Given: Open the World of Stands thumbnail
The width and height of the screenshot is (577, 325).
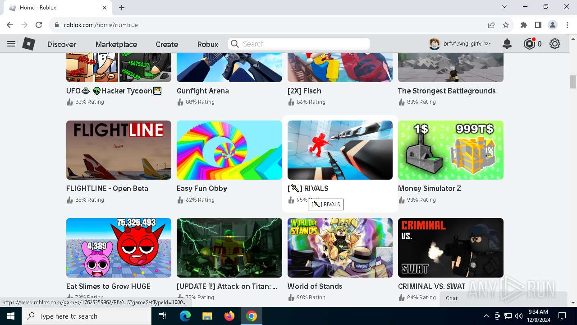Looking at the screenshot, I should 340,248.
